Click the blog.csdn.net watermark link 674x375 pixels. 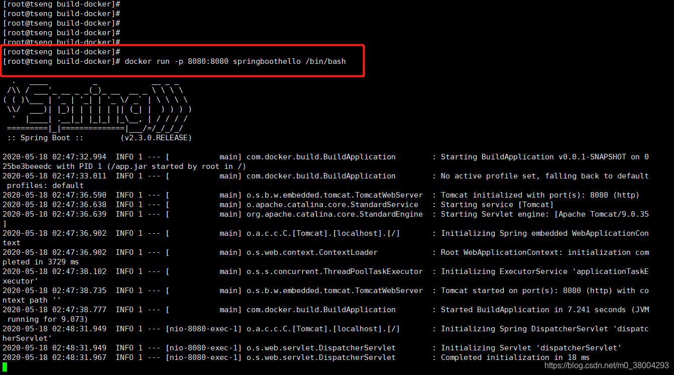coord(607,365)
